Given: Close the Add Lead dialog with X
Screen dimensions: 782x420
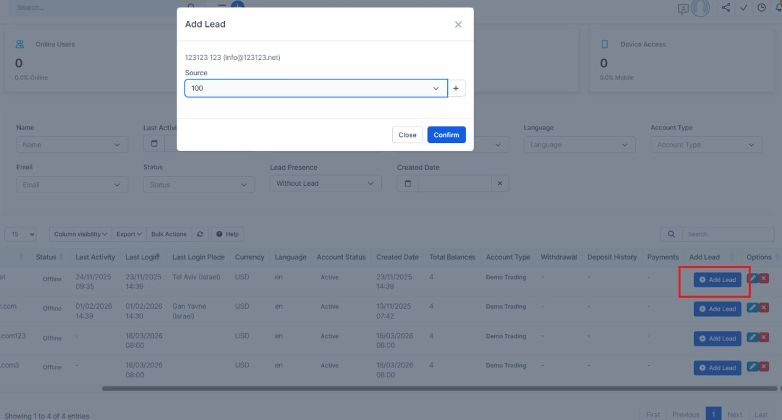Looking at the screenshot, I should pos(458,24).
